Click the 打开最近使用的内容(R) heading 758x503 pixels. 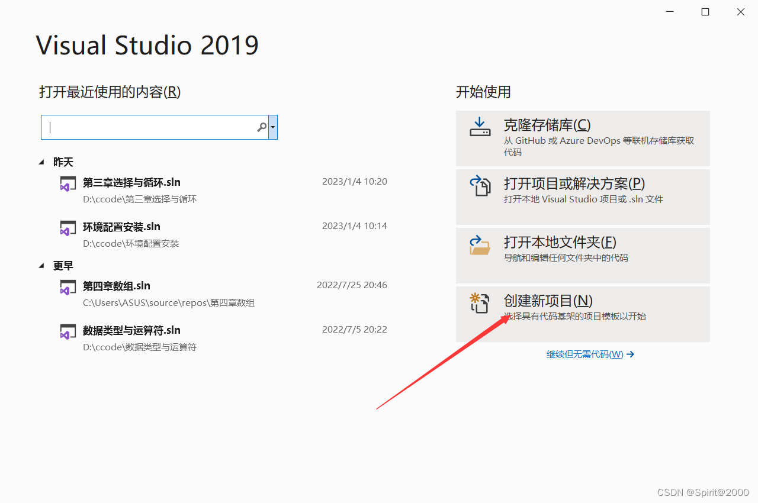tap(110, 92)
